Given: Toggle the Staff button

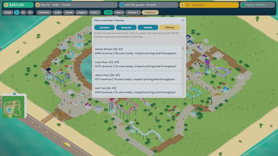Looking at the screenshot, I should 108,12.
